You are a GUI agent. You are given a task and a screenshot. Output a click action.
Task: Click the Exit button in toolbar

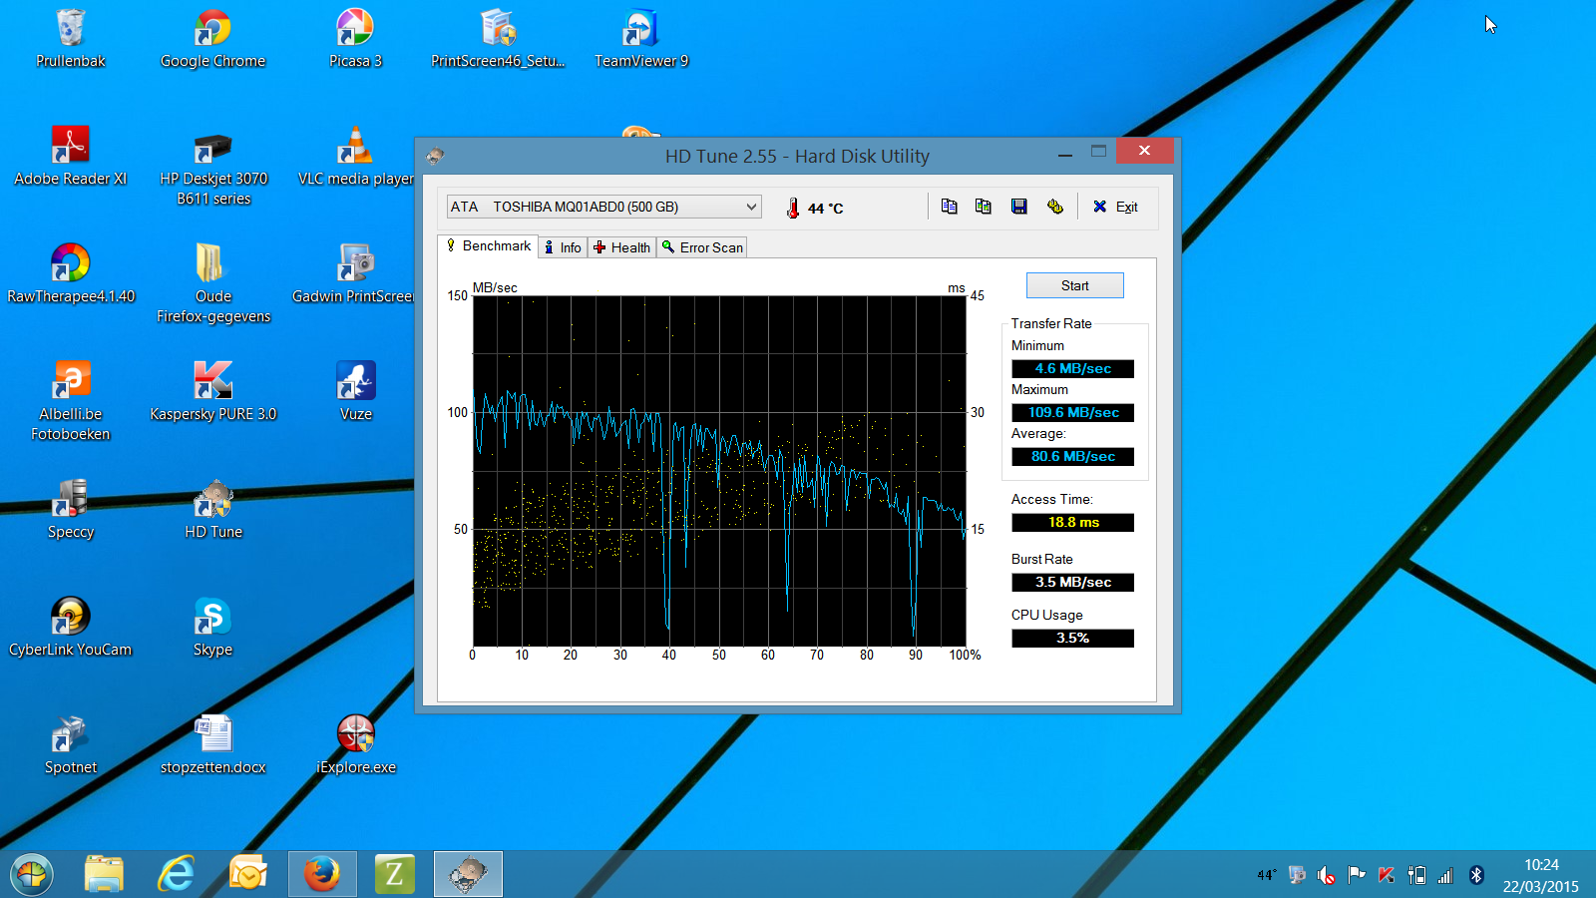click(x=1115, y=207)
